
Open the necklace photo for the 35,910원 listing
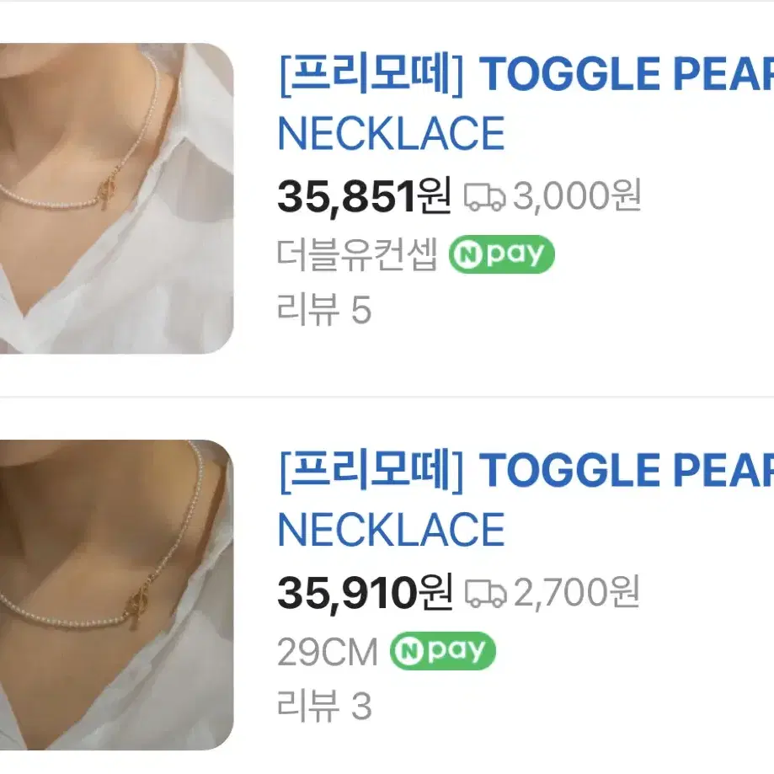click(116, 595)
